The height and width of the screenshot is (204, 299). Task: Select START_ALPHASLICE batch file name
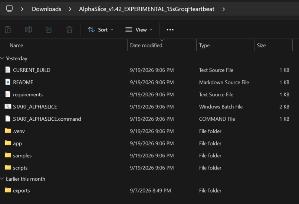[35, 107]
